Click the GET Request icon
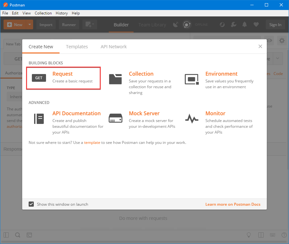The width and height of the screenshot is (289, 244). coord(39,78)
